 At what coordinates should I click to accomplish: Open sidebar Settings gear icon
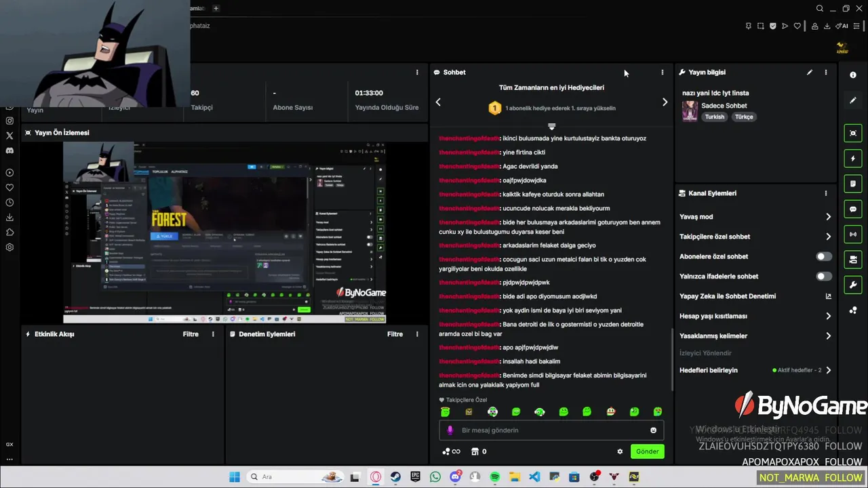(9, 247)
